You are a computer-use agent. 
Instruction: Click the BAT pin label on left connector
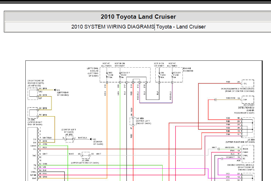34,178
